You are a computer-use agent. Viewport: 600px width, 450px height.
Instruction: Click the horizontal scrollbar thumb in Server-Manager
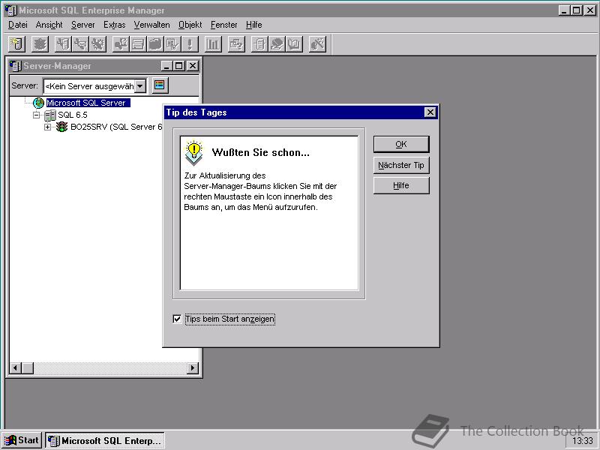tap(27, 368)
